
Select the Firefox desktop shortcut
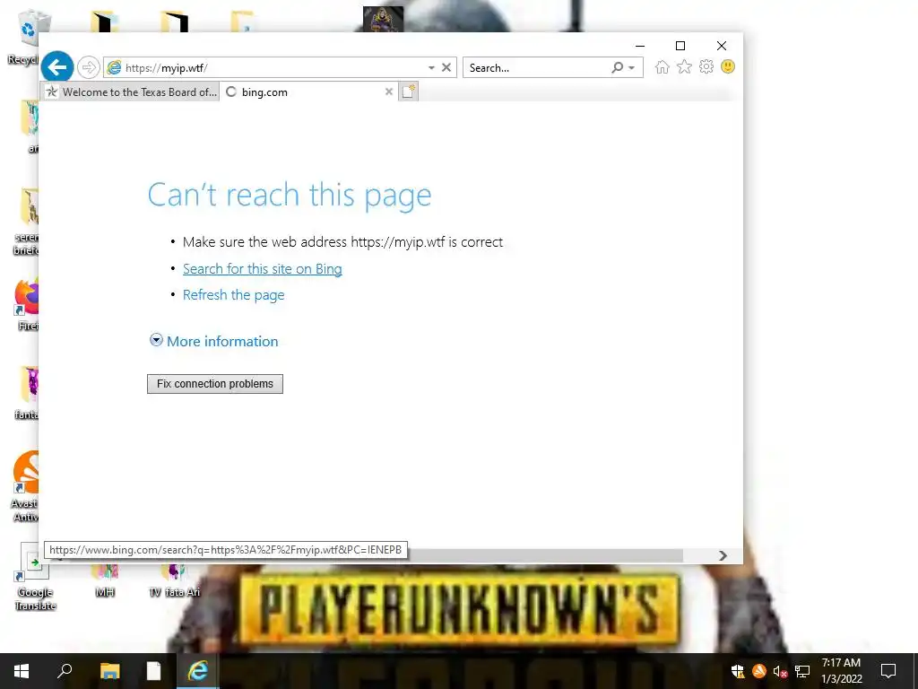pos(26,305)
